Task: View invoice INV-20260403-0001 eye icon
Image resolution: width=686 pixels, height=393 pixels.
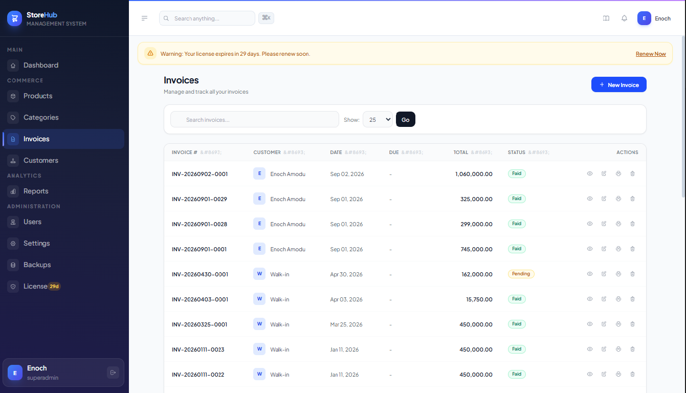Action: click(x=590, y=299)
